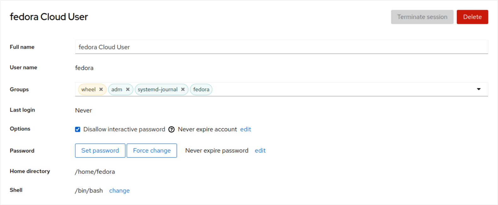Click the adm group label text
This screenshot has height=205, width=498.
(x=116, y=90)
